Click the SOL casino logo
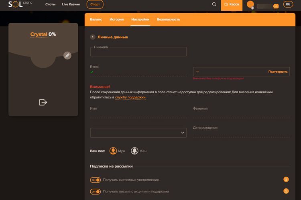This screenshot has width=301, height=200. click(20, 4)
